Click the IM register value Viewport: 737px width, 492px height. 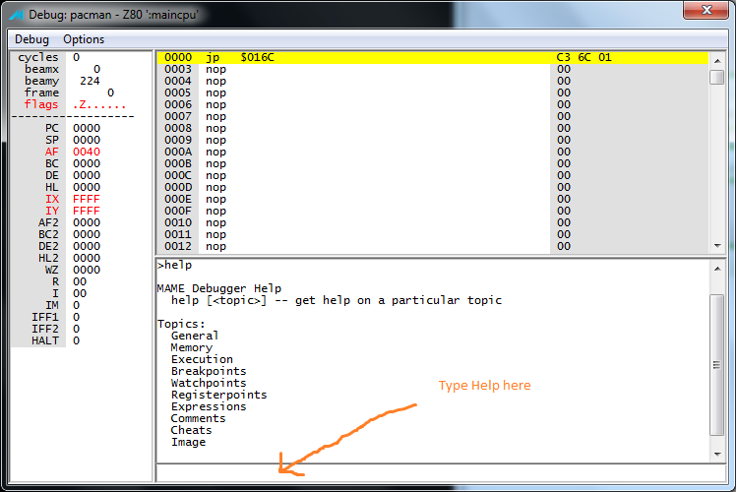coord(76,305)
